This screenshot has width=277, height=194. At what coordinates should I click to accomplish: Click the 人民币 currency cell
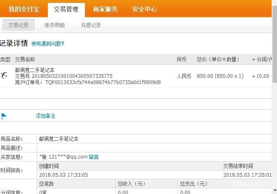pyautogui.click(x=184, y=76)
